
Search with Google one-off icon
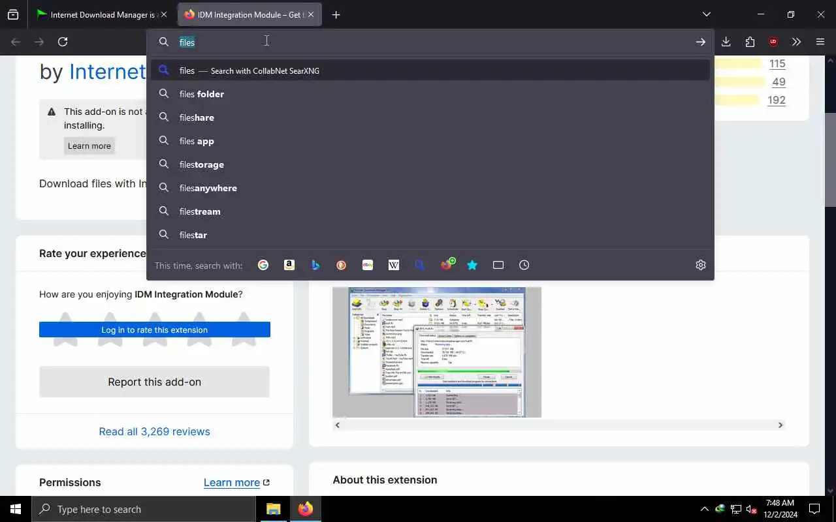click(x=263, y=265)
